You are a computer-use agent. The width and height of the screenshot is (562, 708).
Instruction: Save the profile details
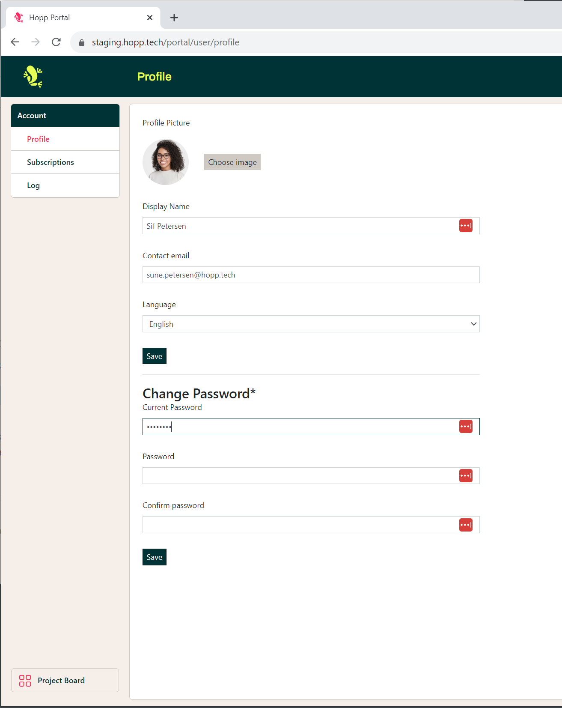pyautogui.click(x=155, y=356)
